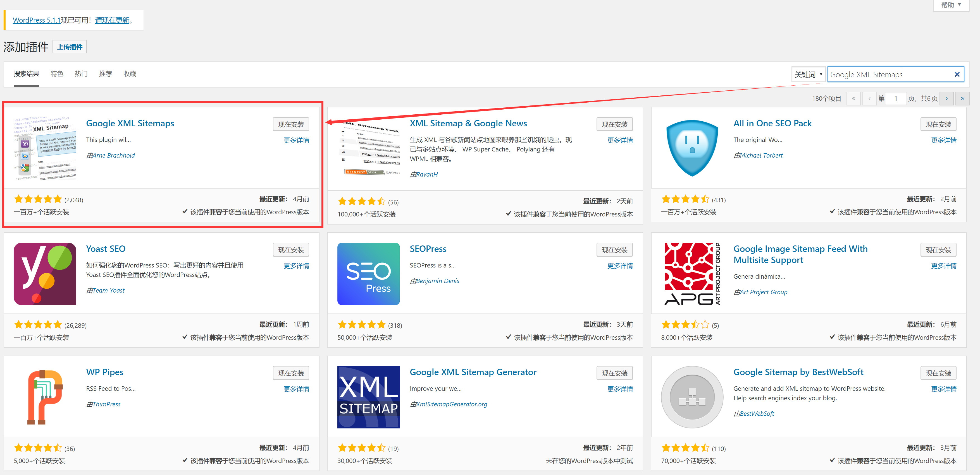Viewport: 980px width, 475px height.
Task: Open author ThimPress link
Action: click(106, 404)
